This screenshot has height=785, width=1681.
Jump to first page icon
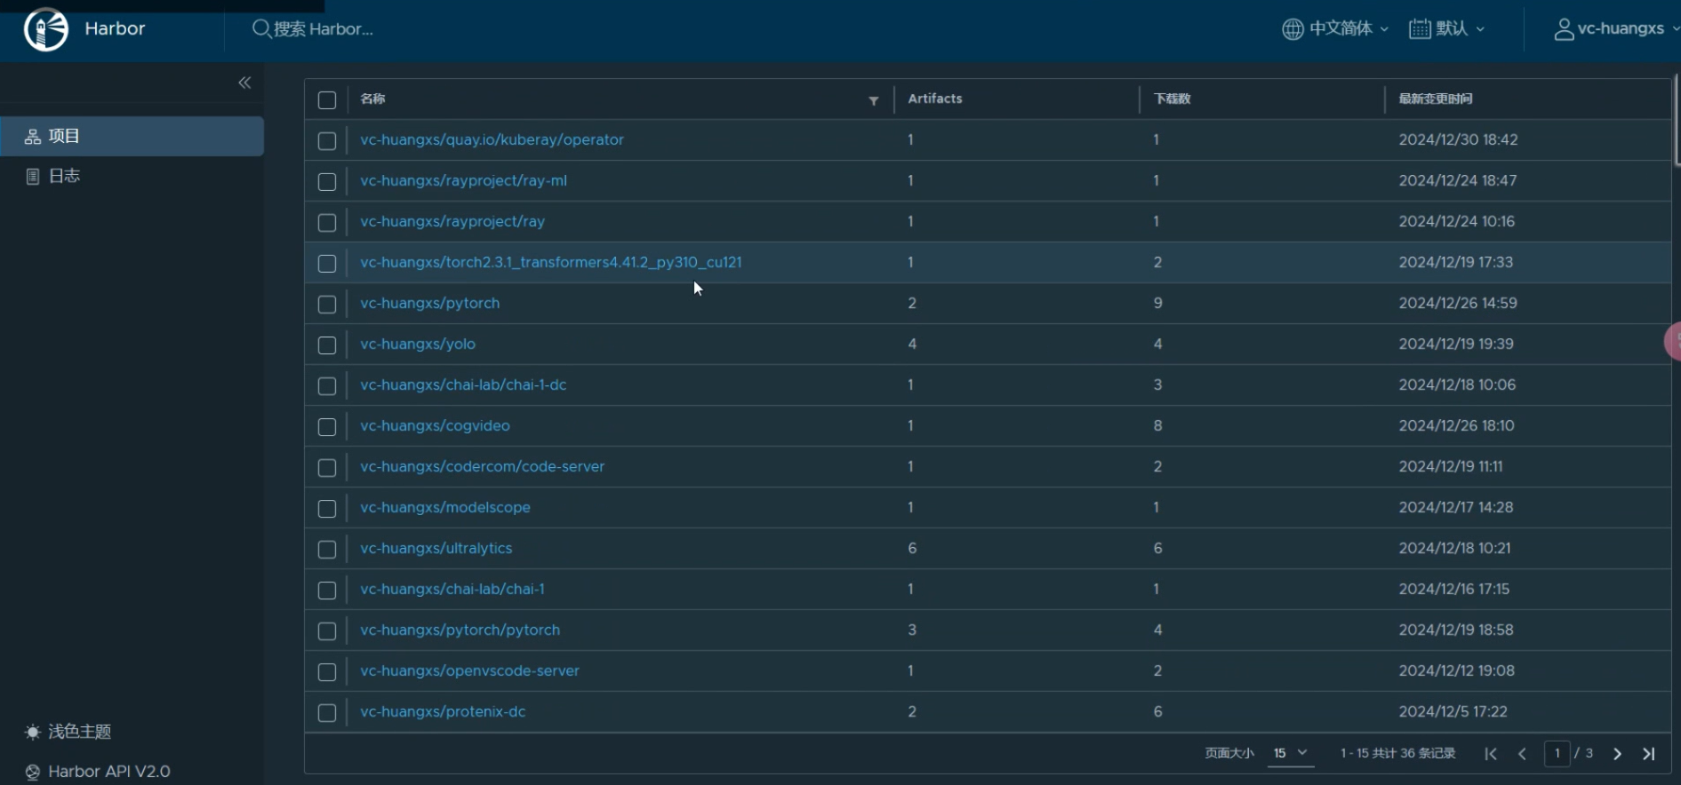coord(1491,754)
